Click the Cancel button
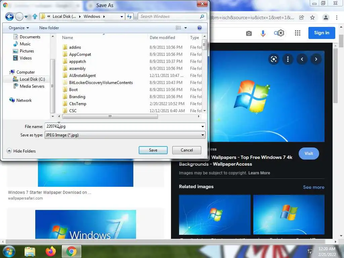Image resolution: width=344 pixels, height=258 pixels. (187, 150)
